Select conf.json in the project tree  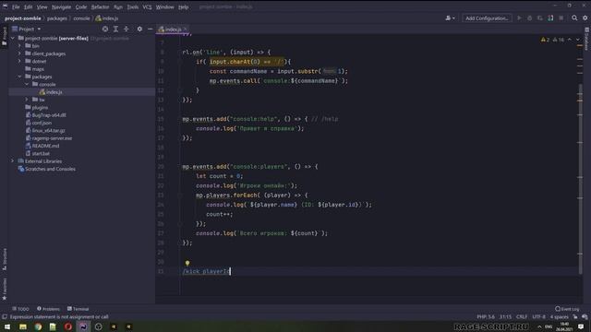pyautogui.click(x=42, y=123)
